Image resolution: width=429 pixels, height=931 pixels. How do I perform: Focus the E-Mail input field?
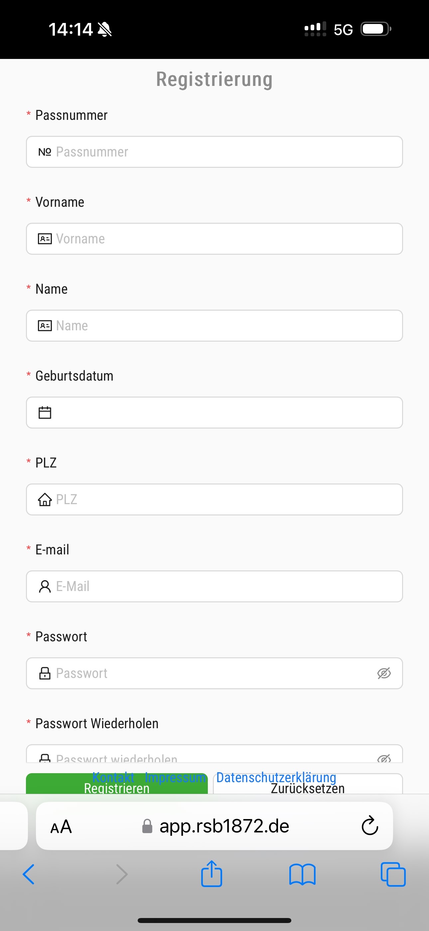214,586
